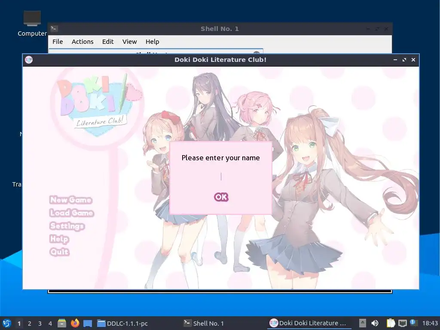Focus the name input field

[221, 177]
